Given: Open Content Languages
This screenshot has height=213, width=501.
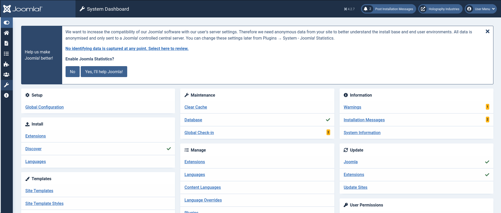Looking at the screenshot, I should coord(203,187).
